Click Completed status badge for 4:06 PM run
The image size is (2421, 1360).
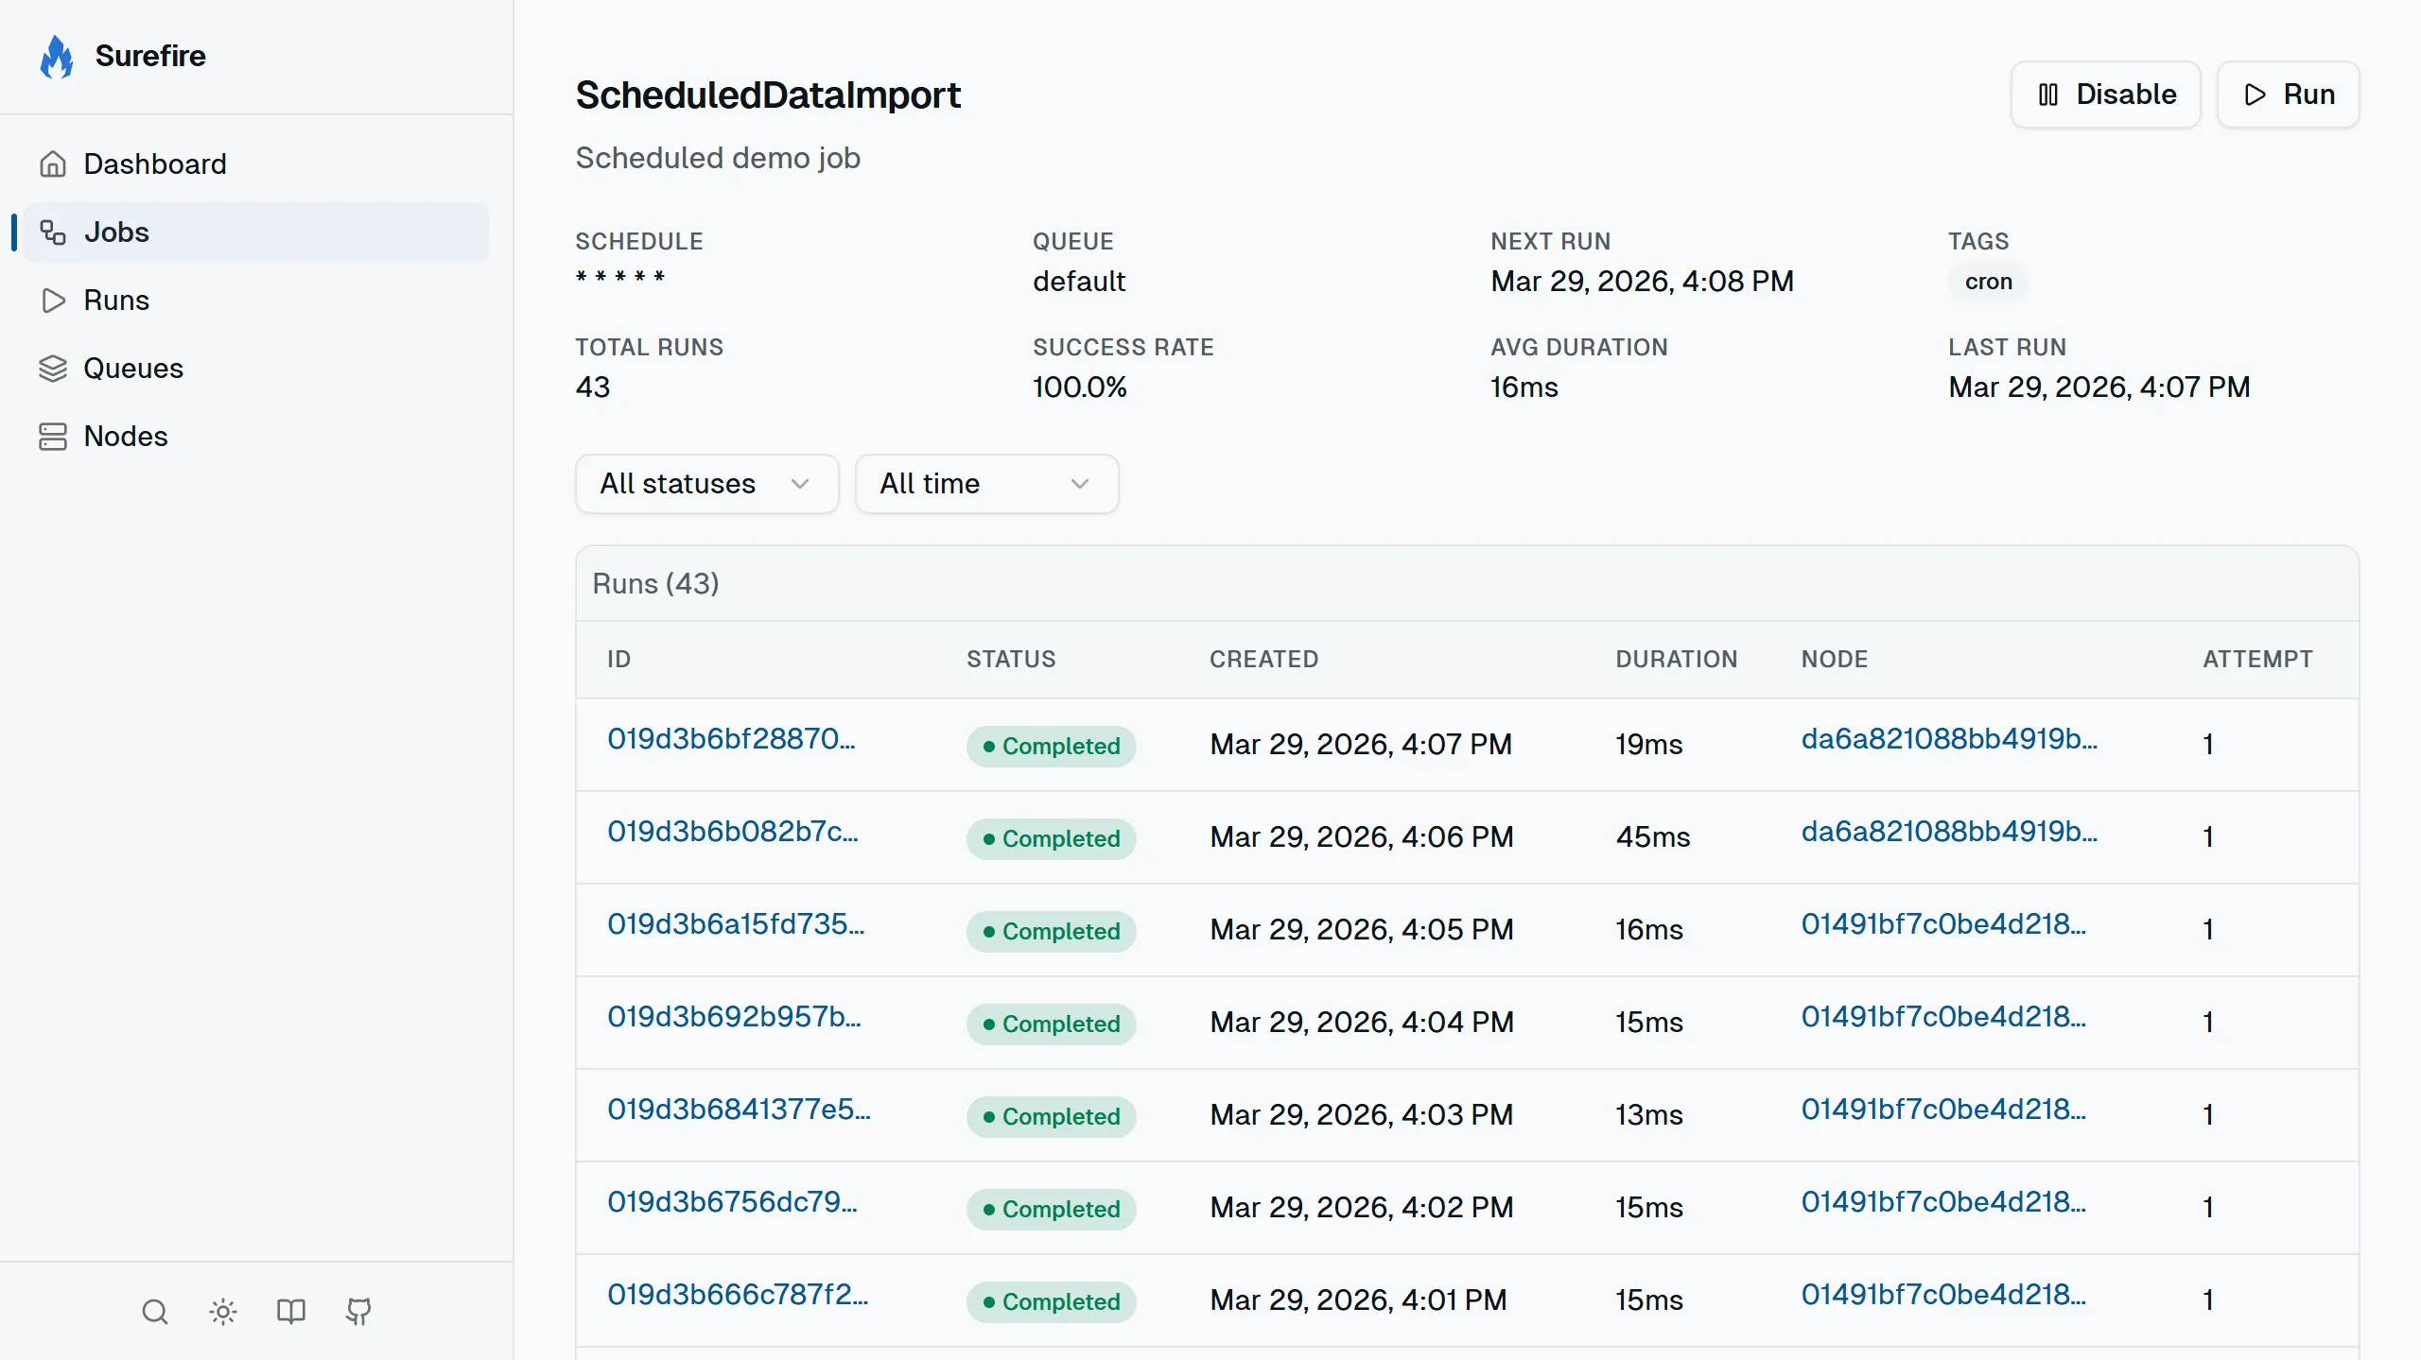tap(1051, 839)
